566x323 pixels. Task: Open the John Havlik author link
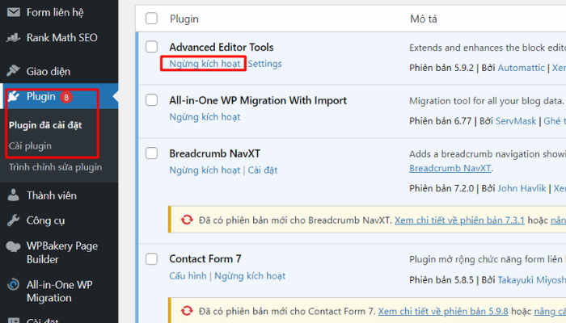click(x=522, y=188)
